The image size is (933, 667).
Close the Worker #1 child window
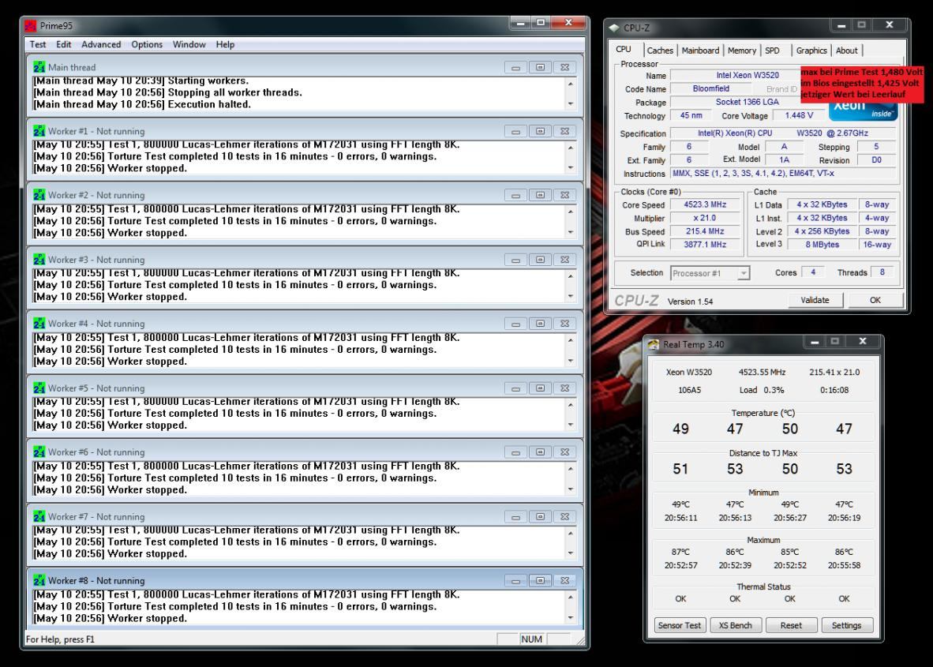click(x=564, y=131)
